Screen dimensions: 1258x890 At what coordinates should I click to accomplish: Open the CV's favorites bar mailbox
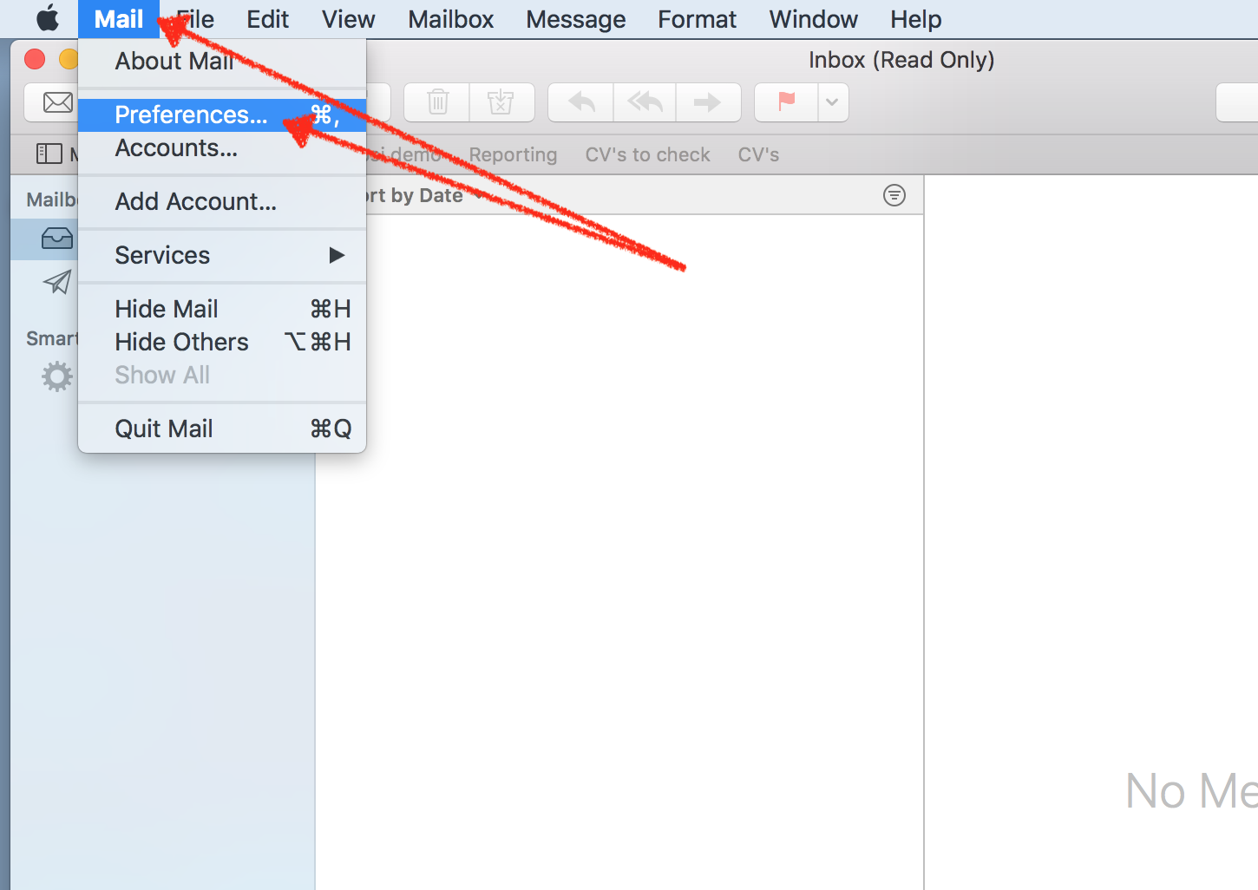point(758,154)
